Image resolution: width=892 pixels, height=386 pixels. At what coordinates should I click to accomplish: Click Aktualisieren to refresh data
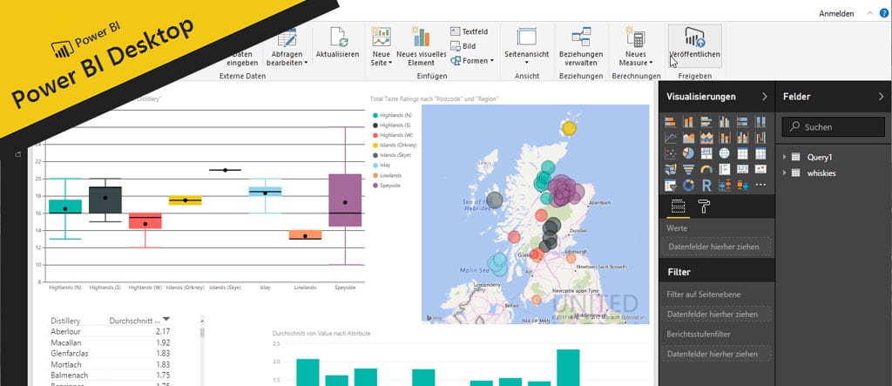pos(337,42)
